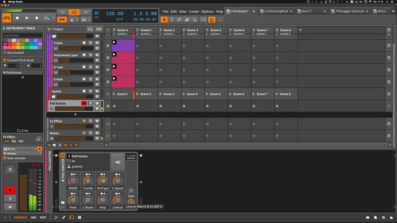
Task: Switch to the LichtenbergWind project tab
Action: [x=276, y=11]
